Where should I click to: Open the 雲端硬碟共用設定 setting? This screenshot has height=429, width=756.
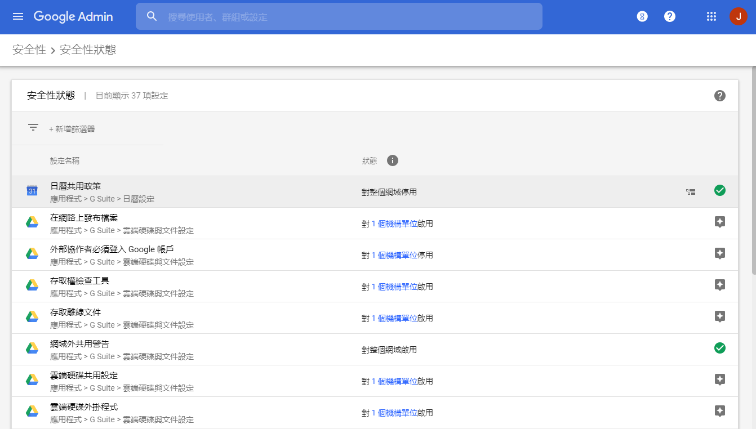tap(84, 375)
